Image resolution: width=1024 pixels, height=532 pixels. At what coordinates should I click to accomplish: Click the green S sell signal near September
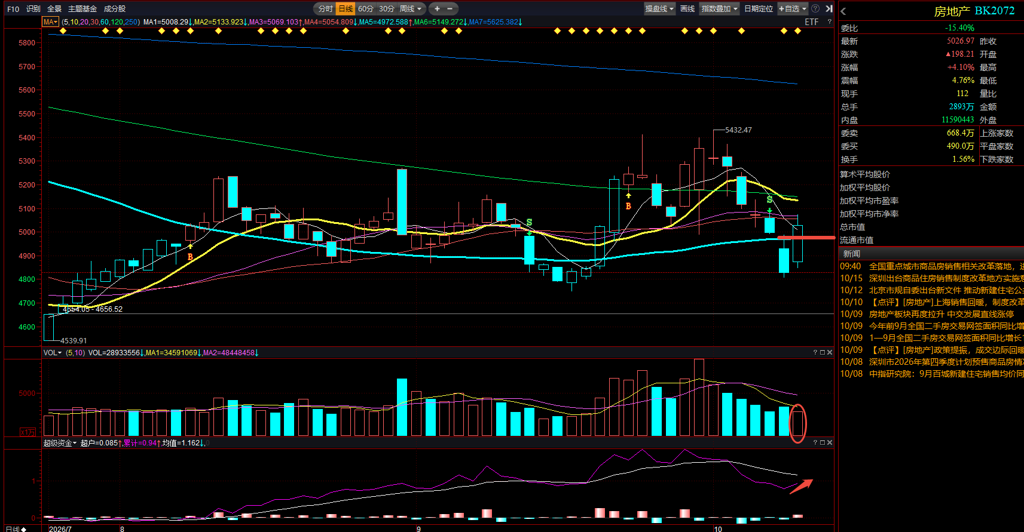click(529, 223)
